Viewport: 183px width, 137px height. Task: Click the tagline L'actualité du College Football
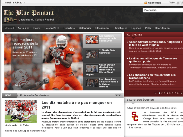pos(36,20)
